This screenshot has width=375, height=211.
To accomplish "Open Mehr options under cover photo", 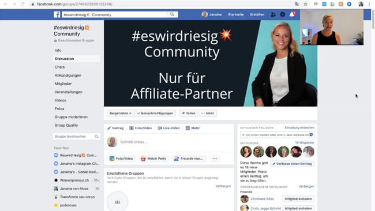I will pos(207,113).
